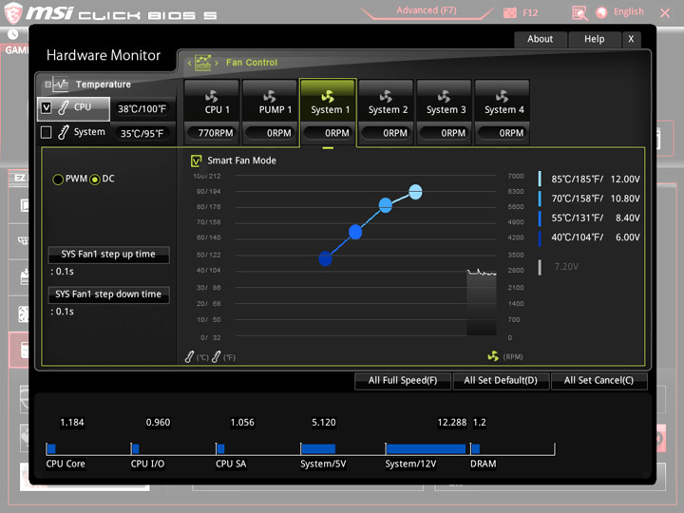Click the 38°C/100°F CPU temperature value
This screenshot has width=684, height=513.
pos(142,108)
